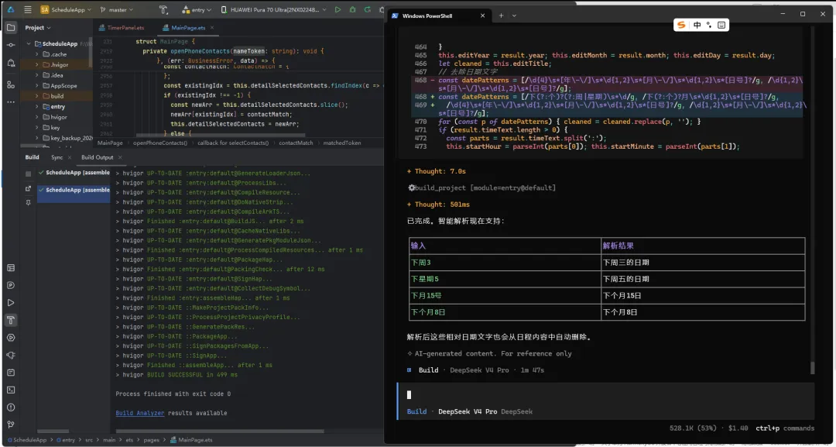
Task: Click the open-in-external icon in Build panel
Action: 29,189
